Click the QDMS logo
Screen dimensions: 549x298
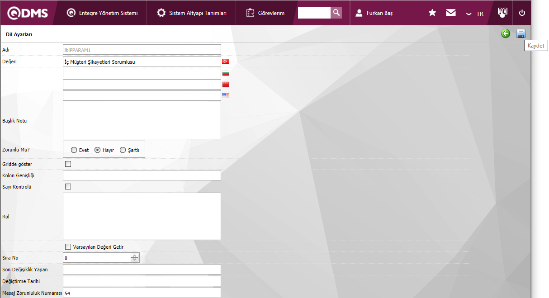click(27, 13)
